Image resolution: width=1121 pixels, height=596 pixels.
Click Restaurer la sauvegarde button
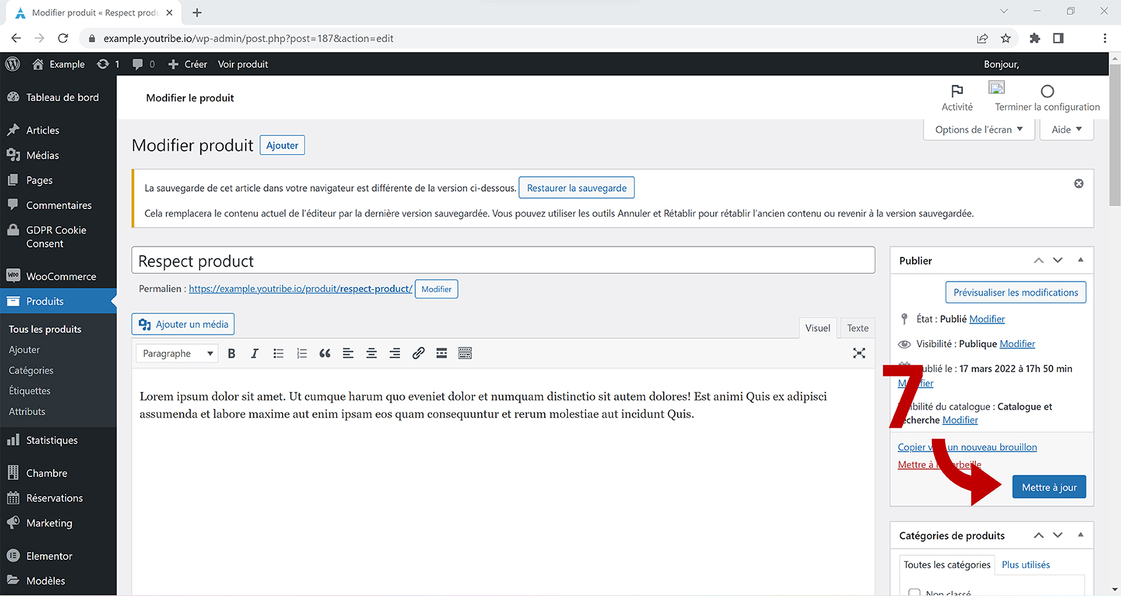coord(576,188)
